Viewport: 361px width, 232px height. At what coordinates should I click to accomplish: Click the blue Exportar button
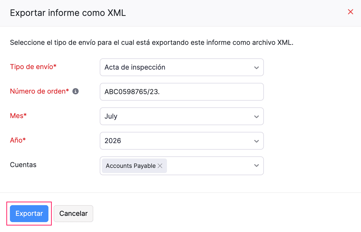click(29, 213)
